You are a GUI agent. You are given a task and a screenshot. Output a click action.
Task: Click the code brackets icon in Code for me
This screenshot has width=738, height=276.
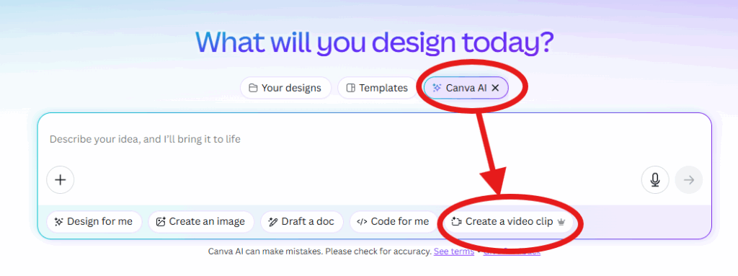click(362, 222)
